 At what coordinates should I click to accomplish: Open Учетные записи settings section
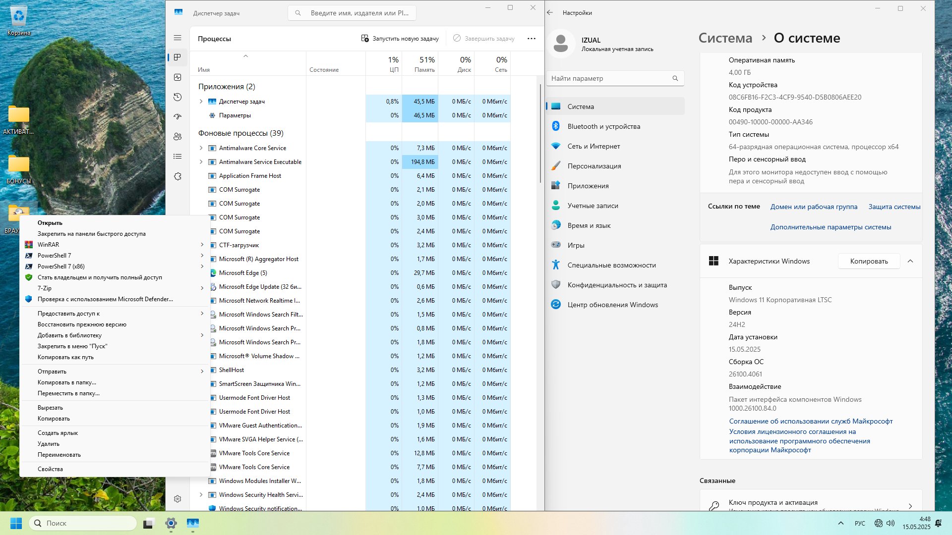click(x=615, y=206)
